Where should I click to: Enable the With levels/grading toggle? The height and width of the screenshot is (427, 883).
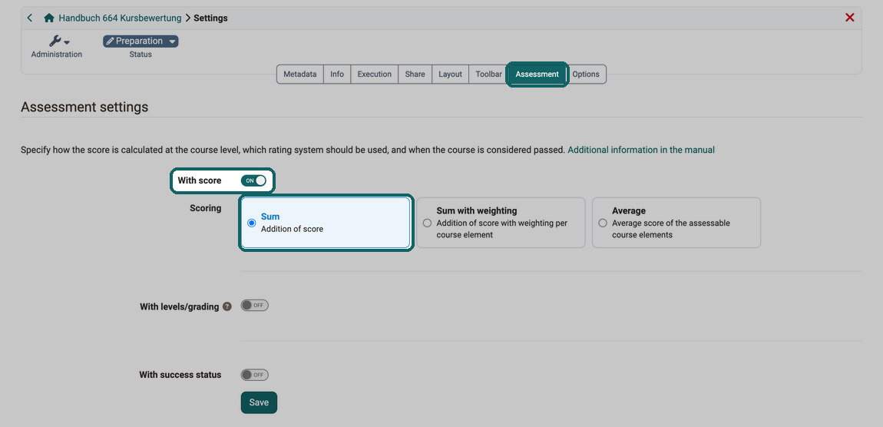(255, 306)
